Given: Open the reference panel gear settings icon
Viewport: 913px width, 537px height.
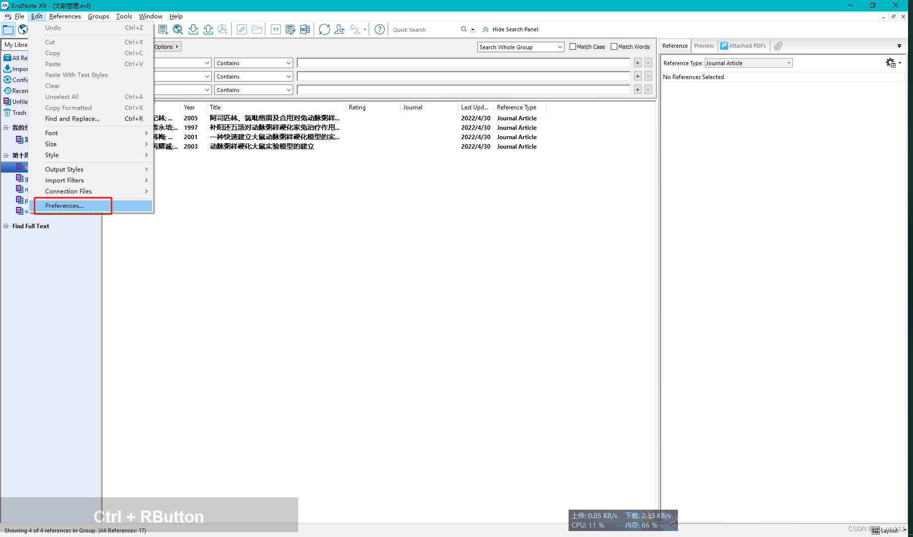Looking at the screenshot, I should pyautogui.click(x=891, y=63).
